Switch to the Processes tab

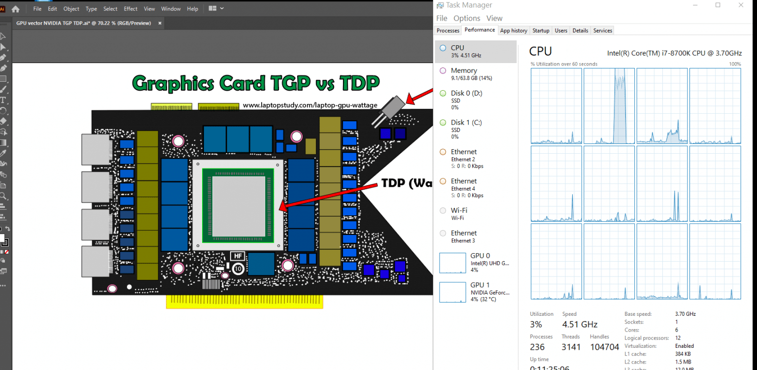447,30
